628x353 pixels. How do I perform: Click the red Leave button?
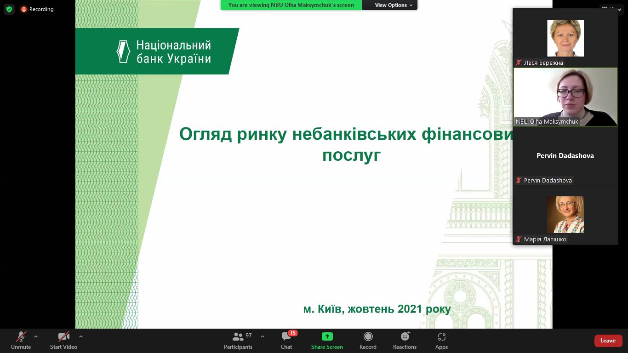pyautogui.click(x=608, y=341)
